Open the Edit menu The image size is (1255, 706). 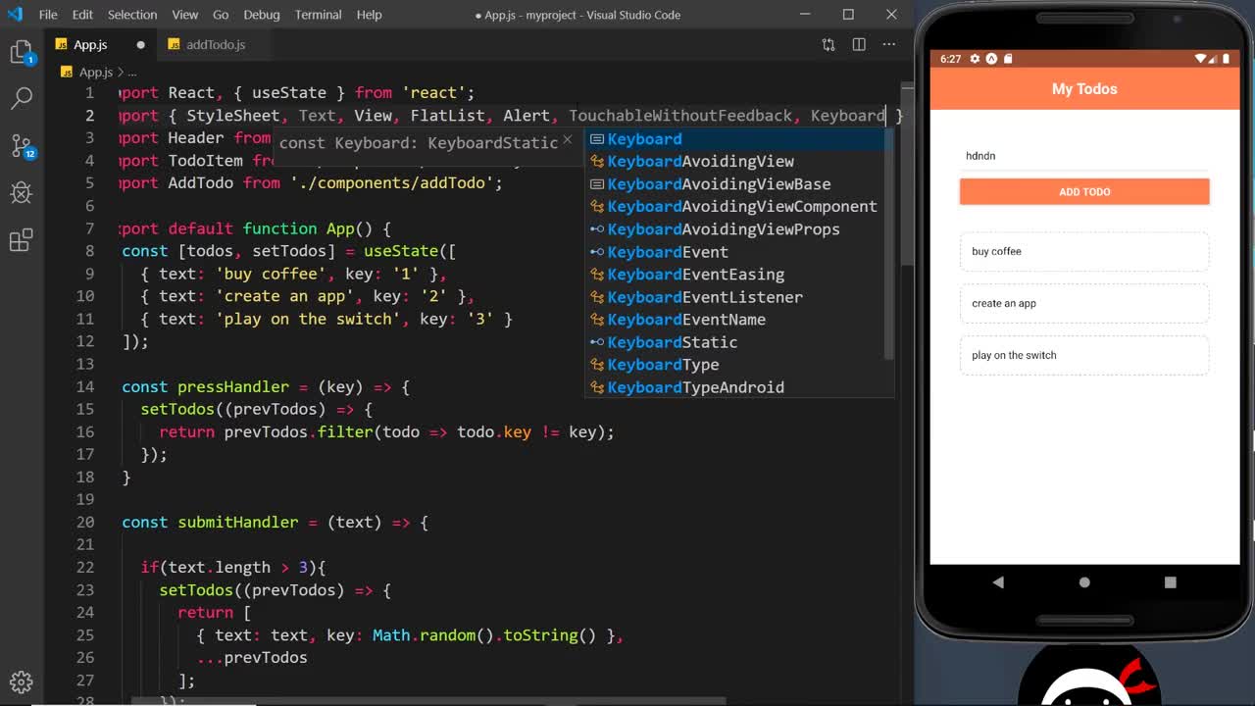click(82, 15)
